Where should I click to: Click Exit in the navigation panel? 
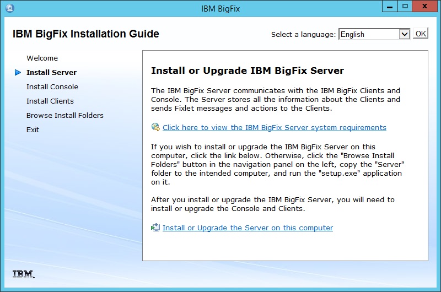coord(33,129)
